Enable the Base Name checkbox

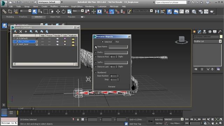click(96, 47)
